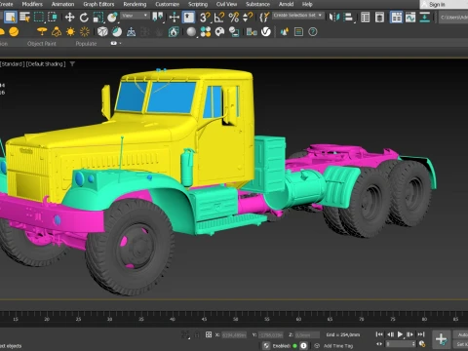
Task: Click the viewport filter funnel icon
Action: tap(72, 63)
